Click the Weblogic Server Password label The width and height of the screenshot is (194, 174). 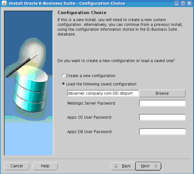pyautogui.click(x=91, y=103)
